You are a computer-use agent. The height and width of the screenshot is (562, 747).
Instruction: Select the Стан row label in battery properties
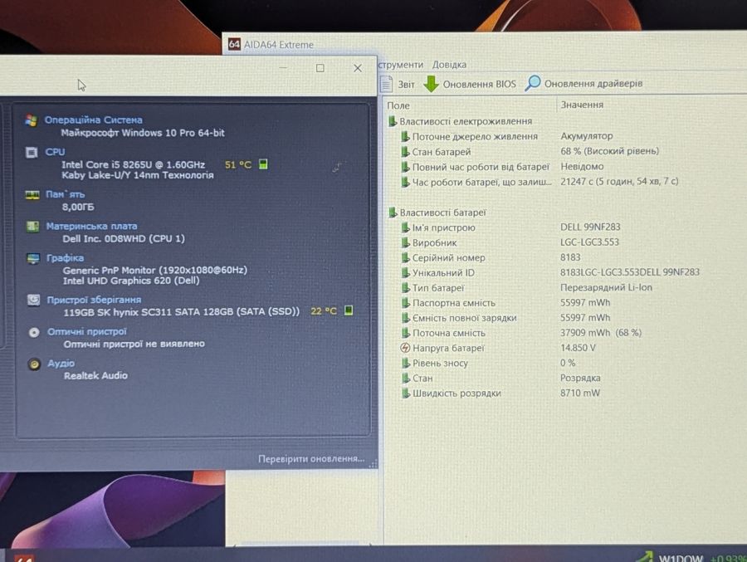point(422,379)
